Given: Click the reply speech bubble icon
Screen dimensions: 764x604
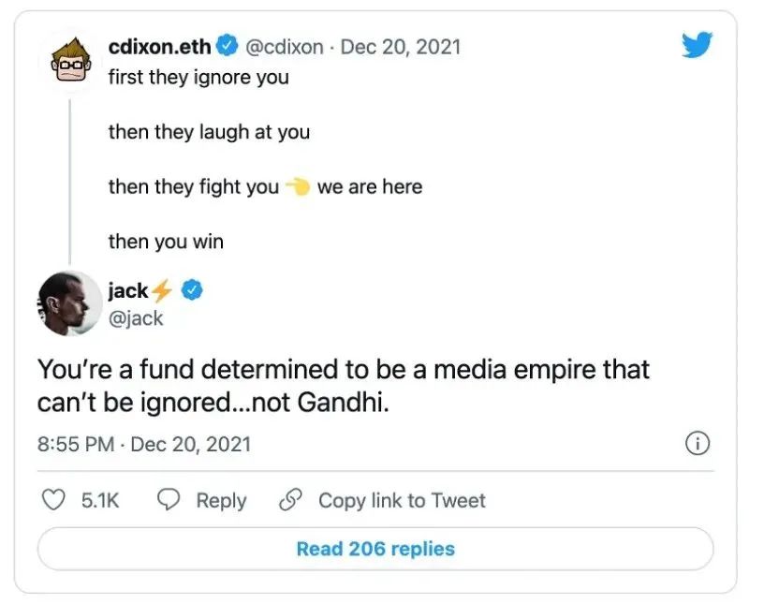Looking at the screenshot, I should (168, 500).
